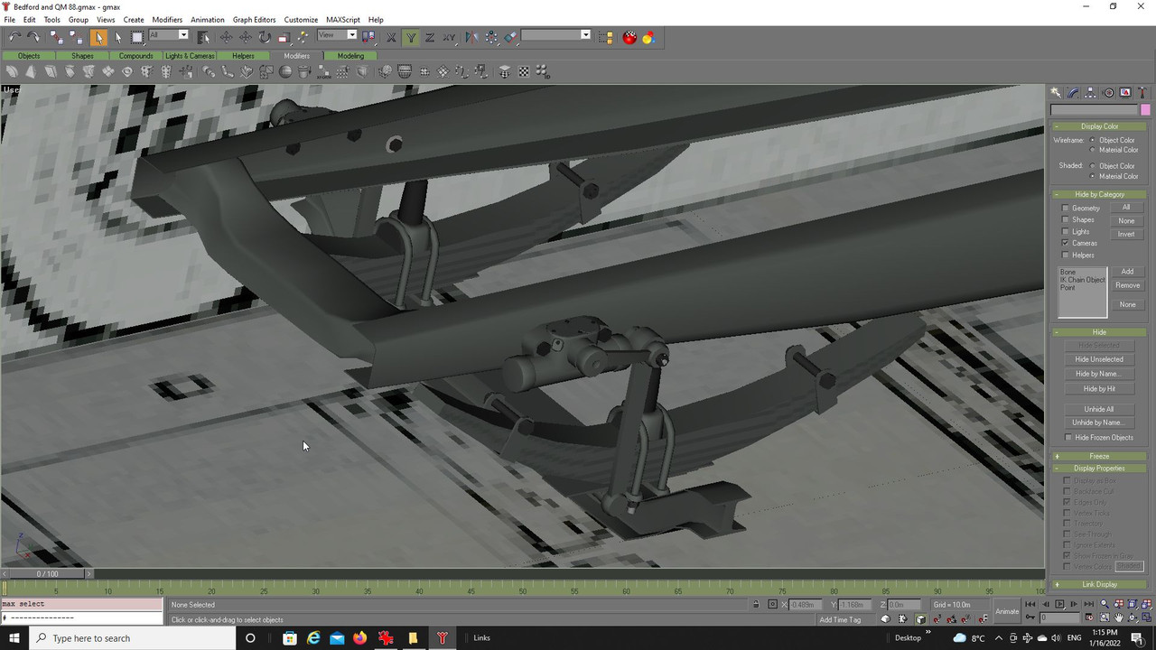Select the Pan hand viewport tool
Viewport: 1156px width, 650px height.
(1119, 617)
